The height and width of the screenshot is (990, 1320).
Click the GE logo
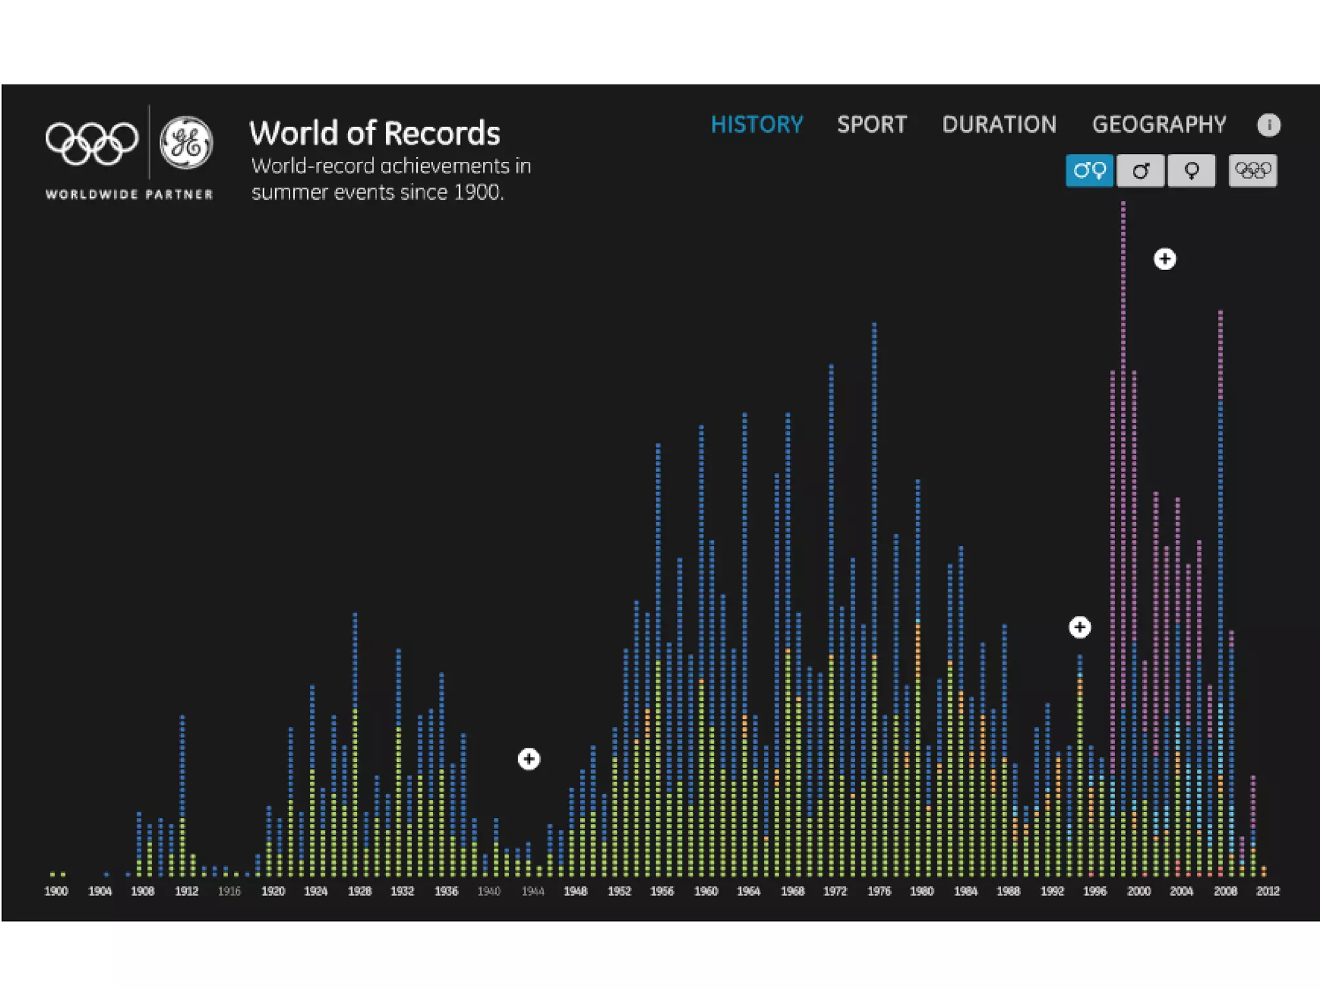(186, 143)
